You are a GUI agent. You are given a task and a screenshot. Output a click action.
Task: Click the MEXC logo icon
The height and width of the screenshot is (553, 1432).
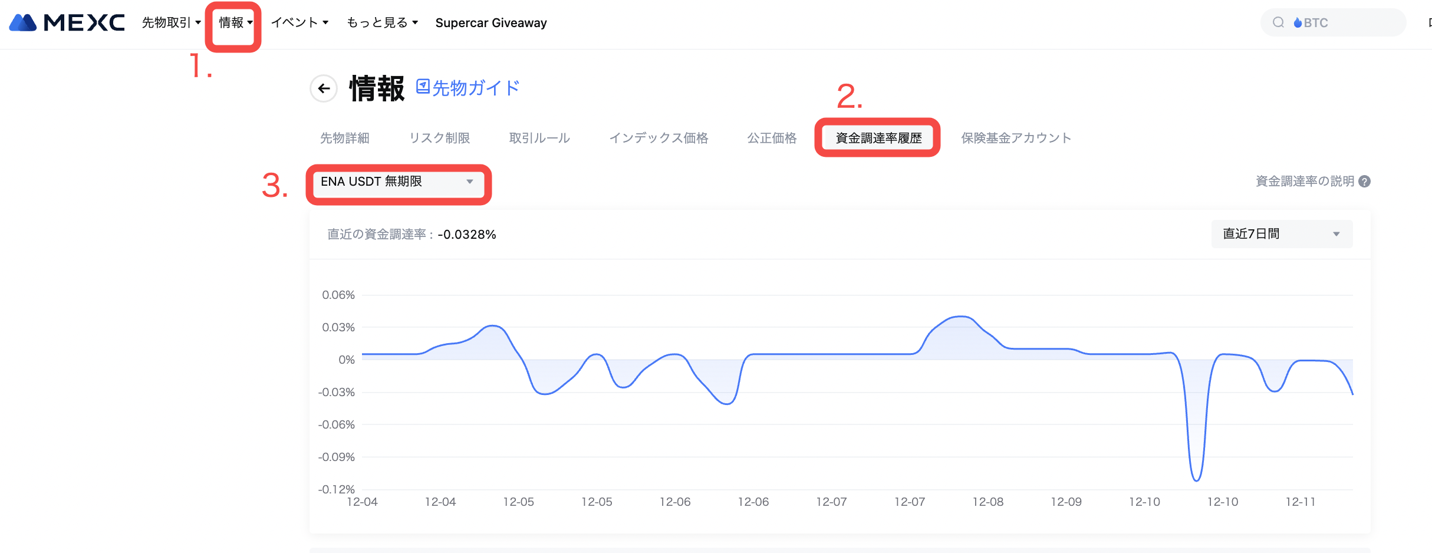pyautogui.click(x=24, y=22)
